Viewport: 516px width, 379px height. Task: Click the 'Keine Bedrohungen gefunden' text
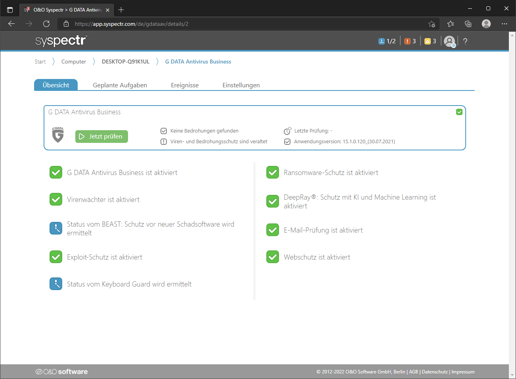pos(204,131)
